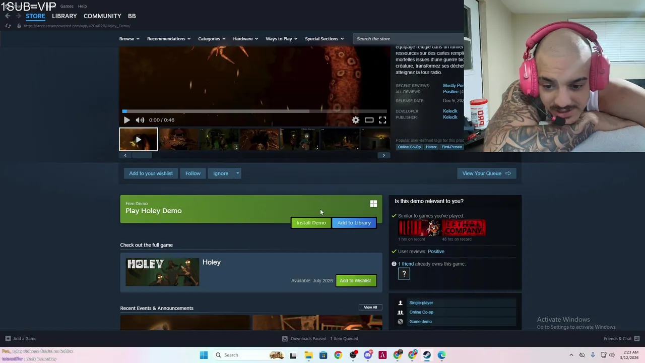Add the demo to Library
This screenshot has height=363, width=645.
[354, 223]
